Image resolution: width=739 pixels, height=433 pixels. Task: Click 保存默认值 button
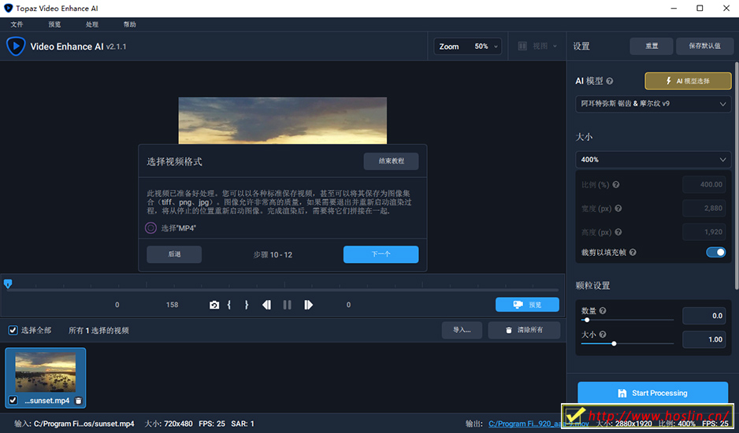point(704,46)
